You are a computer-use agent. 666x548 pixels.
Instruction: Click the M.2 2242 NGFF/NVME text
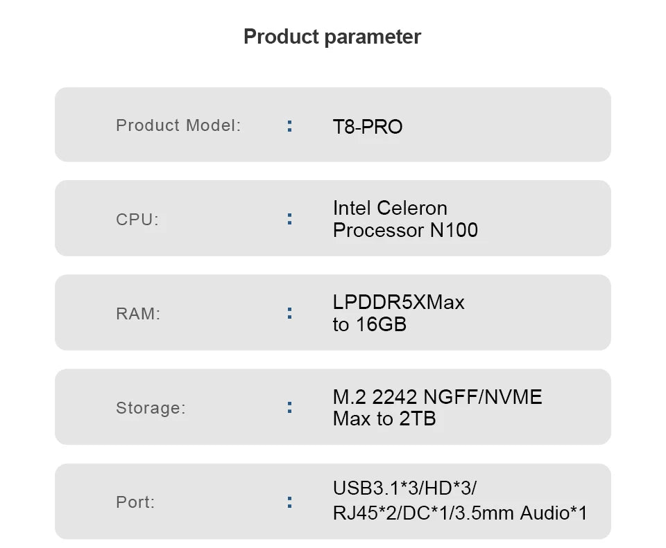437,397
